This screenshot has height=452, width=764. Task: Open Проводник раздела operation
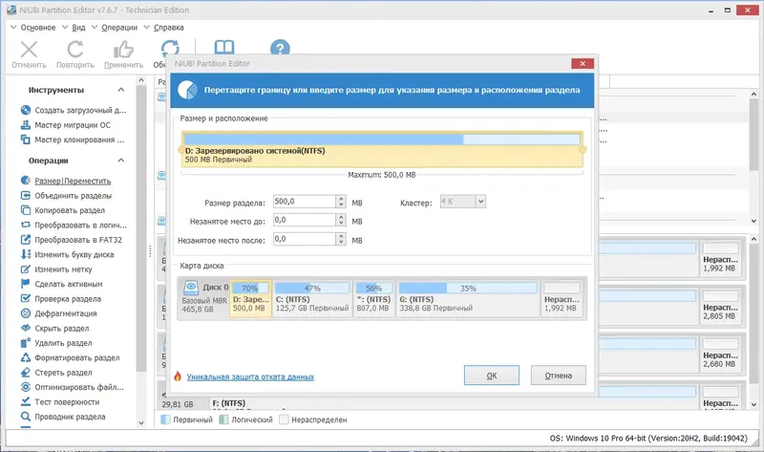63,417
